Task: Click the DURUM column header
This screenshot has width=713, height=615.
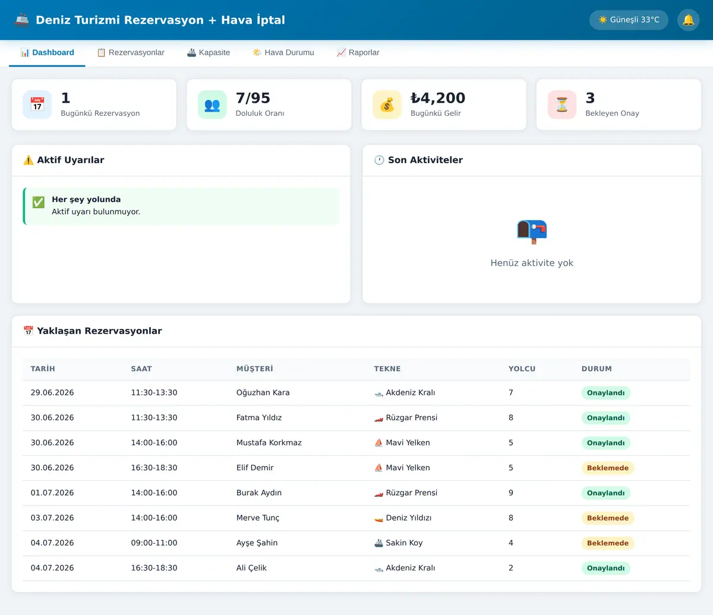Action: pyautogui.click(x=597, y=369)
